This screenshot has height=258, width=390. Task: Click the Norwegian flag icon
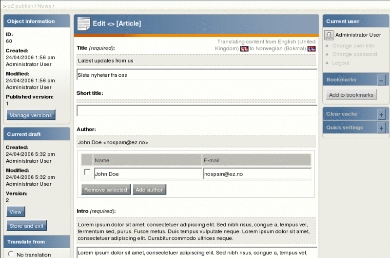pyautogui.click(x=312, y=48)
